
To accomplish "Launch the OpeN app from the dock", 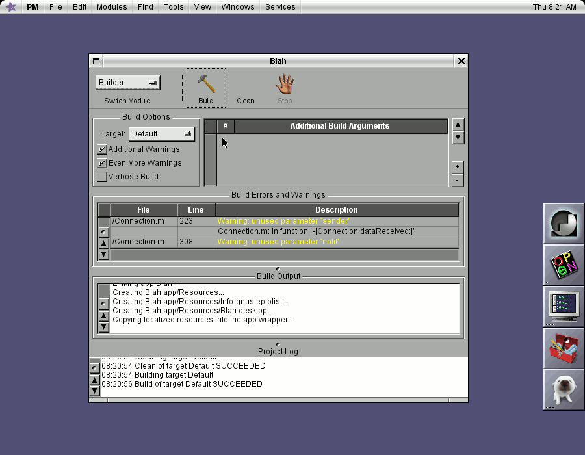I will coord(563,265).
